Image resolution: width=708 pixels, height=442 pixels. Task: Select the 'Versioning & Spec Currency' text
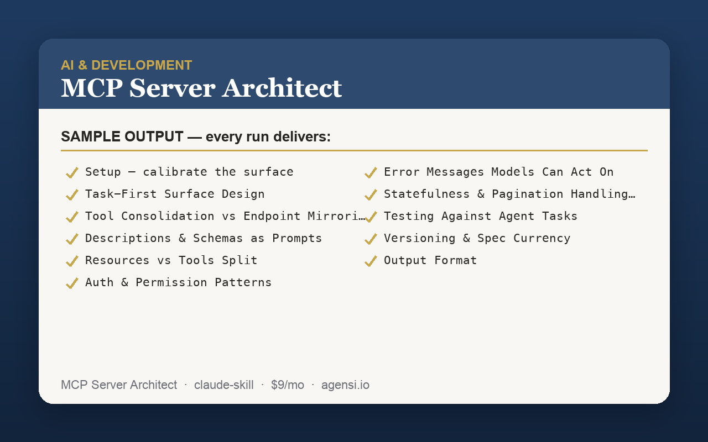[x=477, y=238]
